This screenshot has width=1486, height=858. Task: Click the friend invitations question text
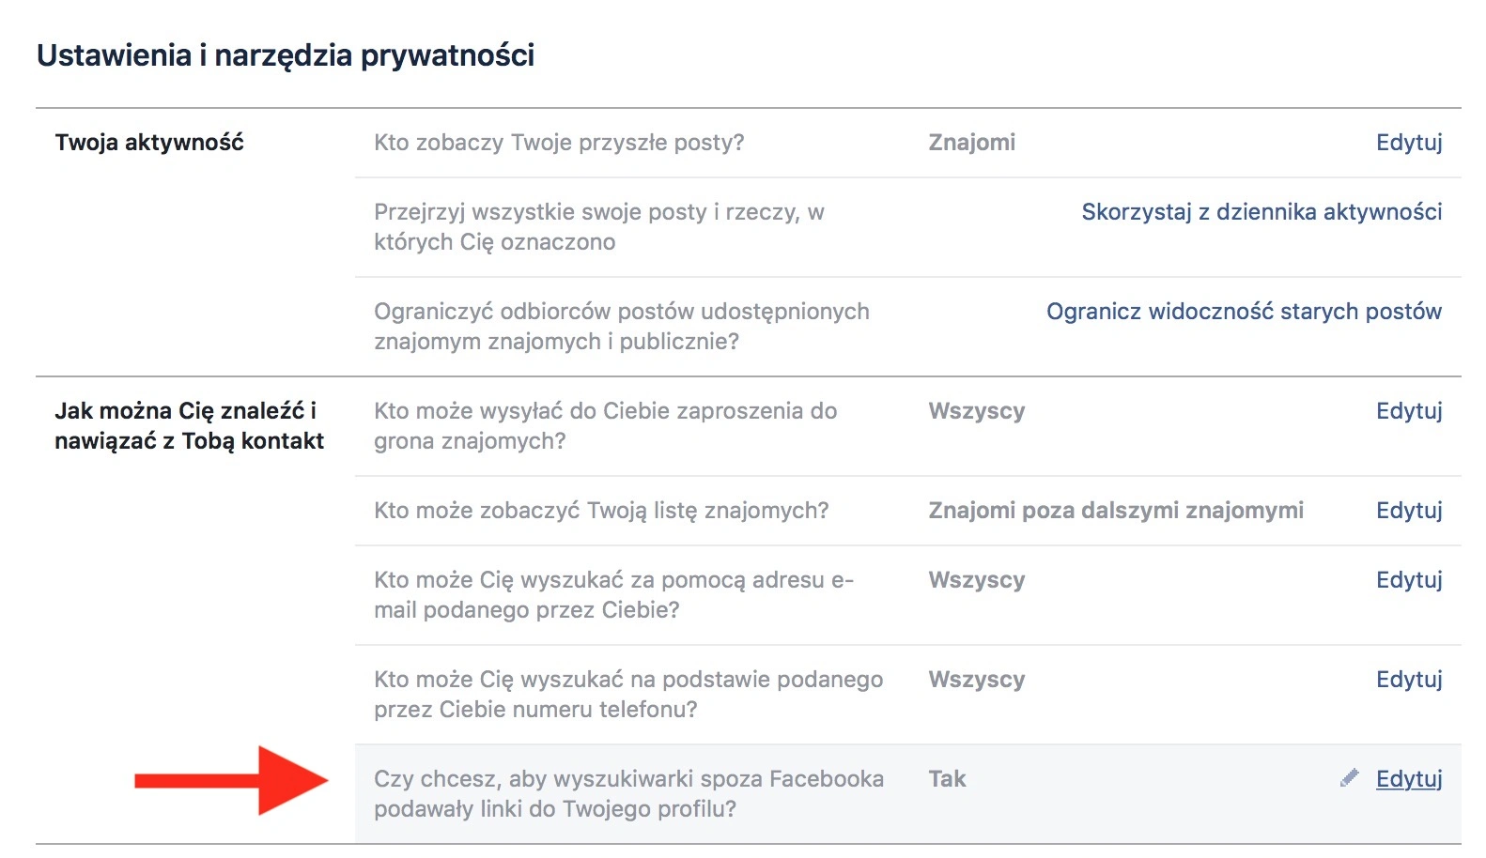click(x=605, y=426)
